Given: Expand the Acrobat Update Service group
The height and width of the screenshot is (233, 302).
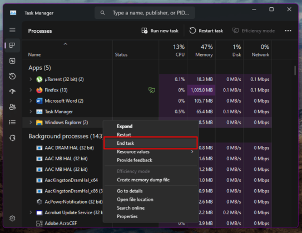Looking at the screenshot, I should (31, 212).
